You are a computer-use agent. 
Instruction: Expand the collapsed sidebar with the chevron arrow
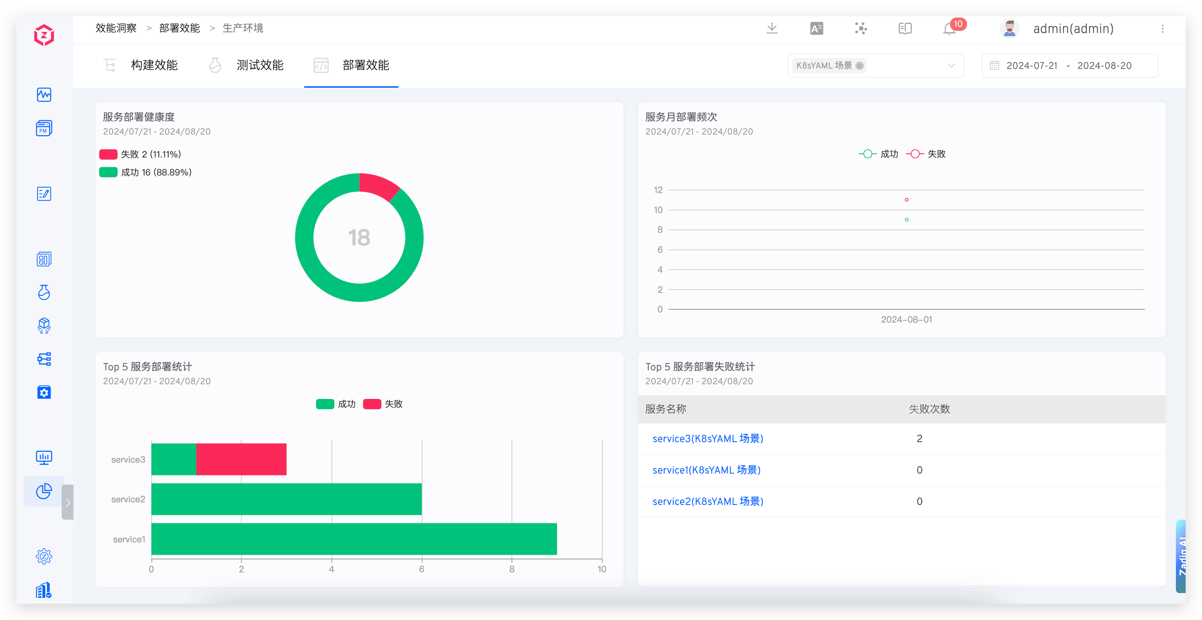click(x=68, y=502)
